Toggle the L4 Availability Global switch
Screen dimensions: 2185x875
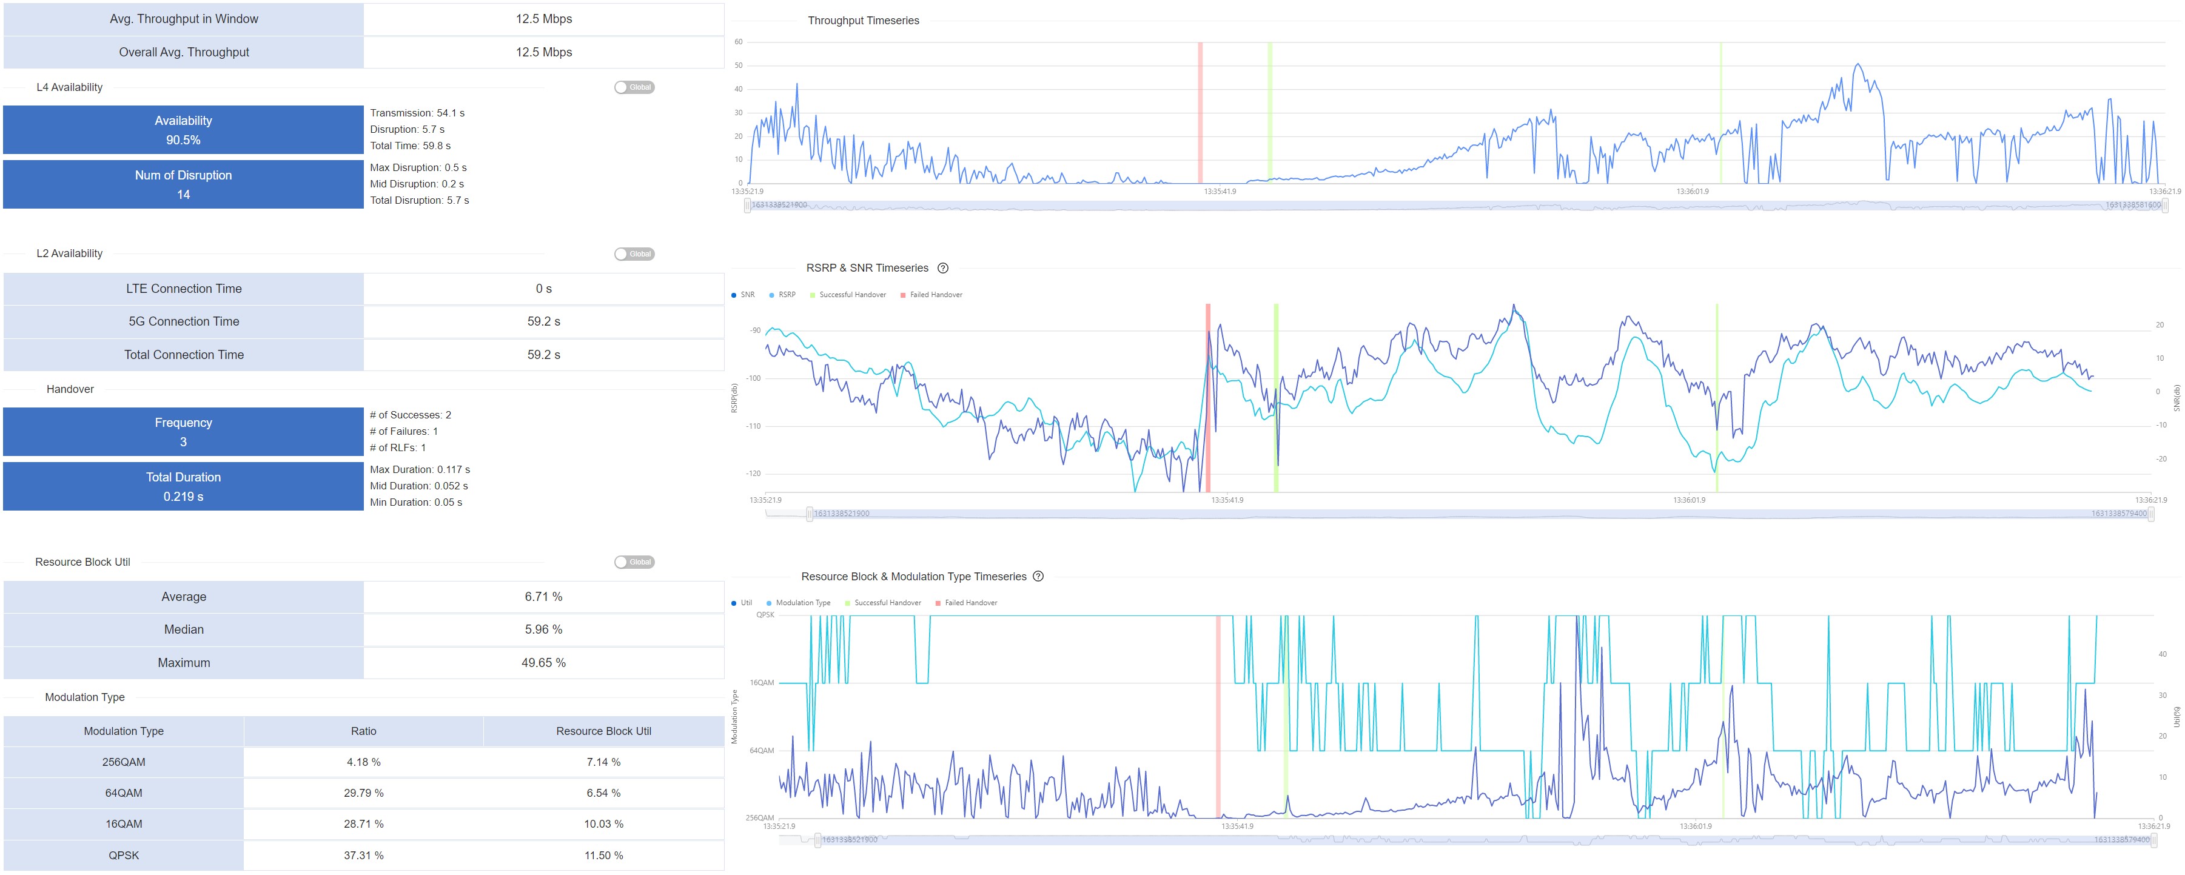(x=634, y=87)
